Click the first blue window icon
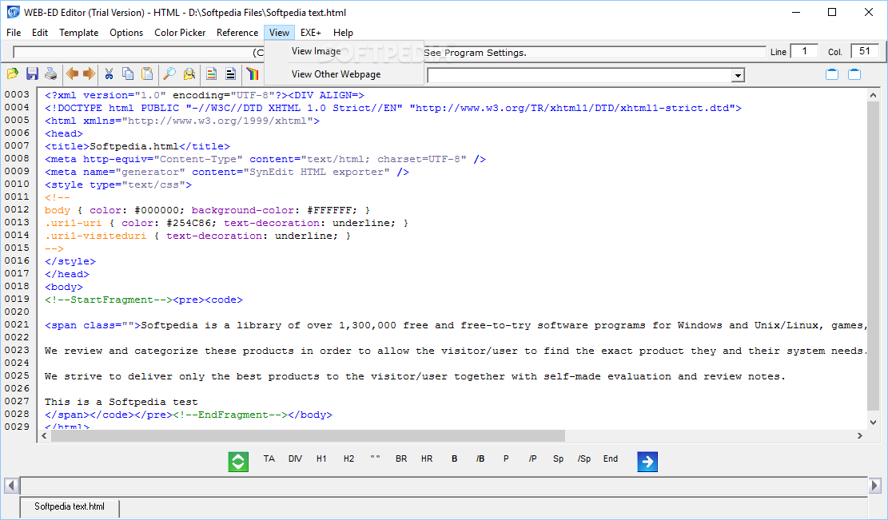888x520 pixels. pyautogui.click(x=832, y=74)
